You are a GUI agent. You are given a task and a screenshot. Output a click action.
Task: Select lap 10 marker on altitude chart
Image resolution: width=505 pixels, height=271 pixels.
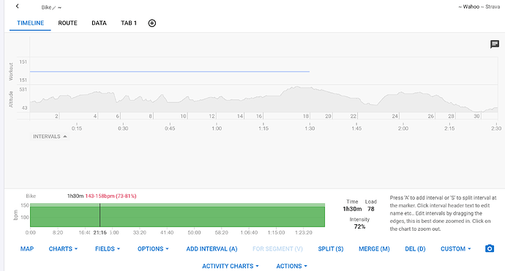[183, 116]
